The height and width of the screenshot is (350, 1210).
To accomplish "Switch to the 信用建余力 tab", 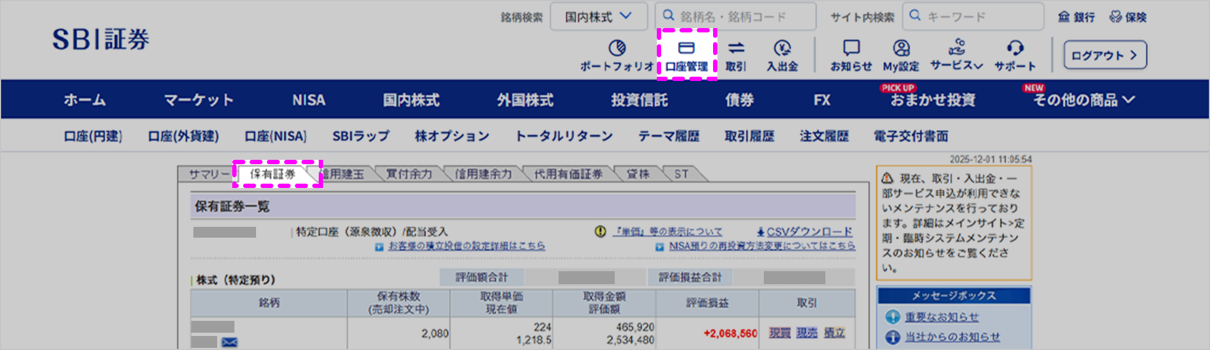I will click(483, 174).
